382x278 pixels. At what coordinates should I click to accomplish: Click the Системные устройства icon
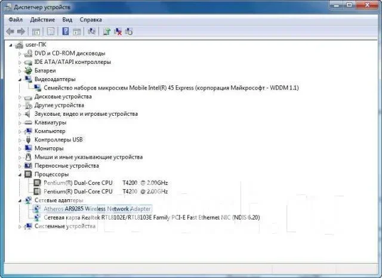point(28,226)
